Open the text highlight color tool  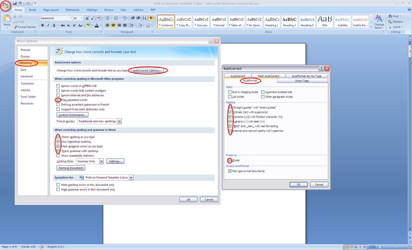88,25
